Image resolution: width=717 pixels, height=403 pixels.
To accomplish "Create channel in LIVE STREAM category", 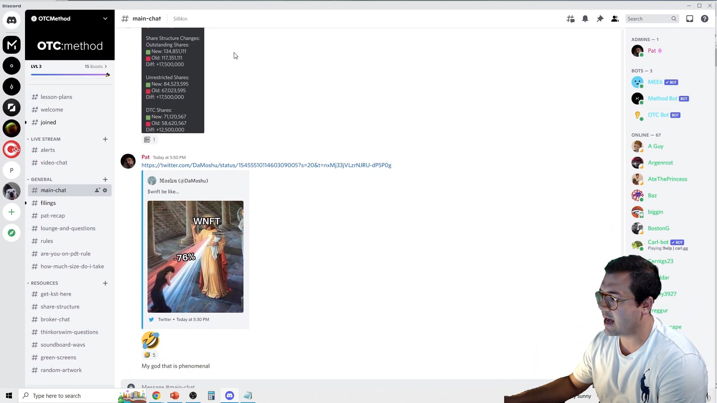I will click(105, 139).
